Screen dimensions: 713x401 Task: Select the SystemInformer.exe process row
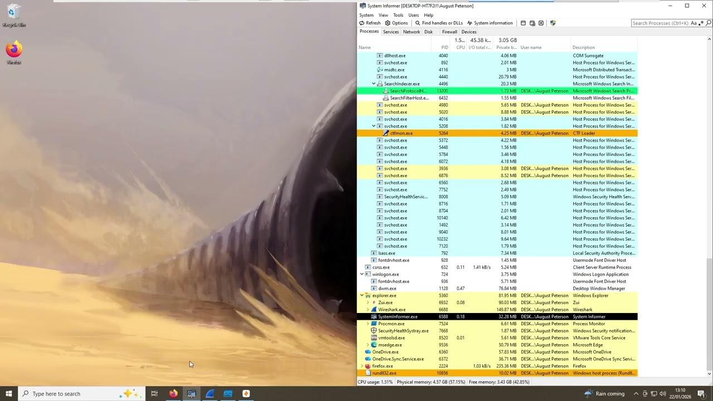pyautogui.click(x=497, y=316)
